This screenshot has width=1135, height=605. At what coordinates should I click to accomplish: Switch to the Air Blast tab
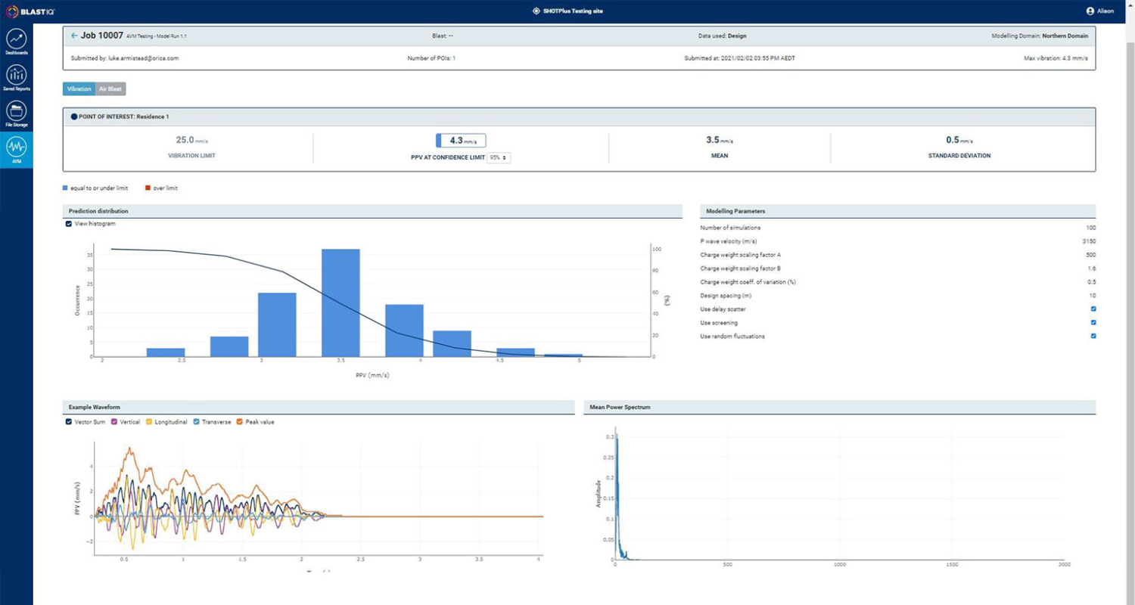click(x=110, y=88)
